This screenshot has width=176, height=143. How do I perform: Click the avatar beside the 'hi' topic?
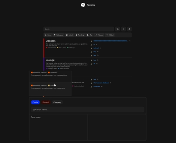[91, 45]
